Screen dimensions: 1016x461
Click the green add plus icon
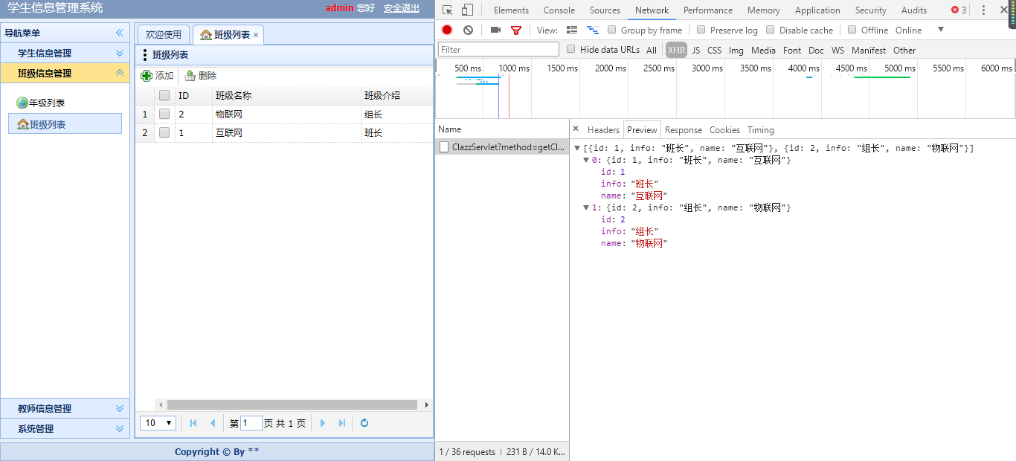(147, 75)
